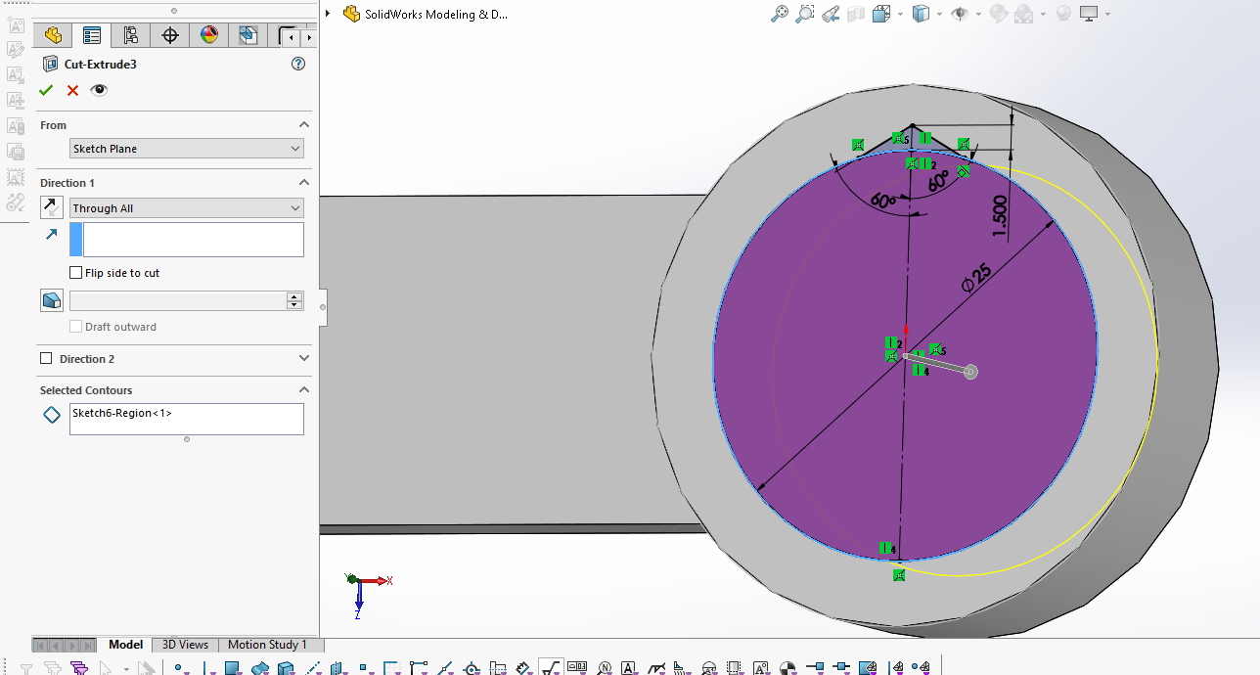
Task: Open the DimXpertManager crosshair tab
Action: (x=169, y=36)
